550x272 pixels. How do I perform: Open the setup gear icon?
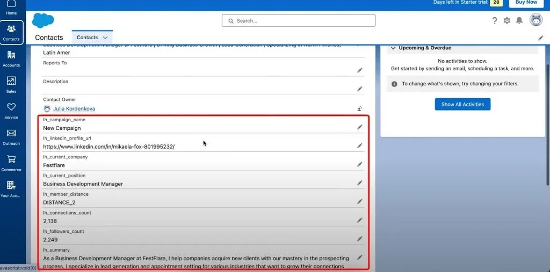coord(507,21)
